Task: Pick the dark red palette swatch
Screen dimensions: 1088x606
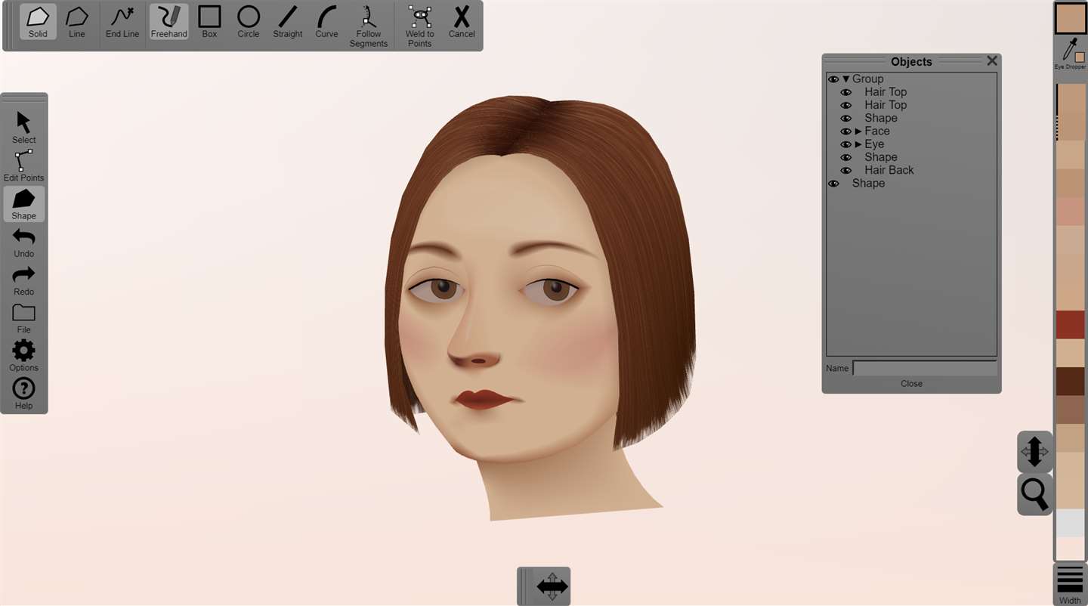Action: coord(1070,325)
